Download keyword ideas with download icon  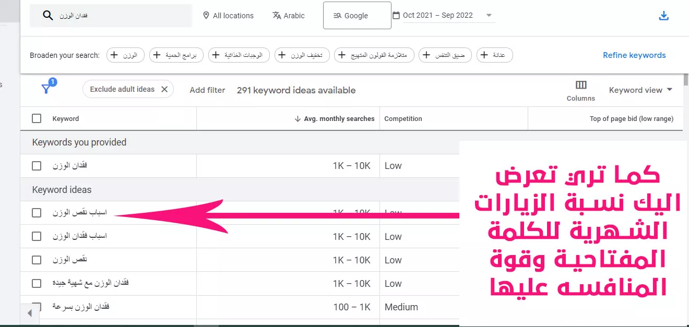(664, 16)
